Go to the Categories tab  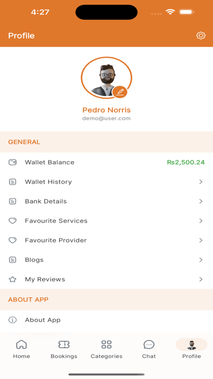(106, 349)
